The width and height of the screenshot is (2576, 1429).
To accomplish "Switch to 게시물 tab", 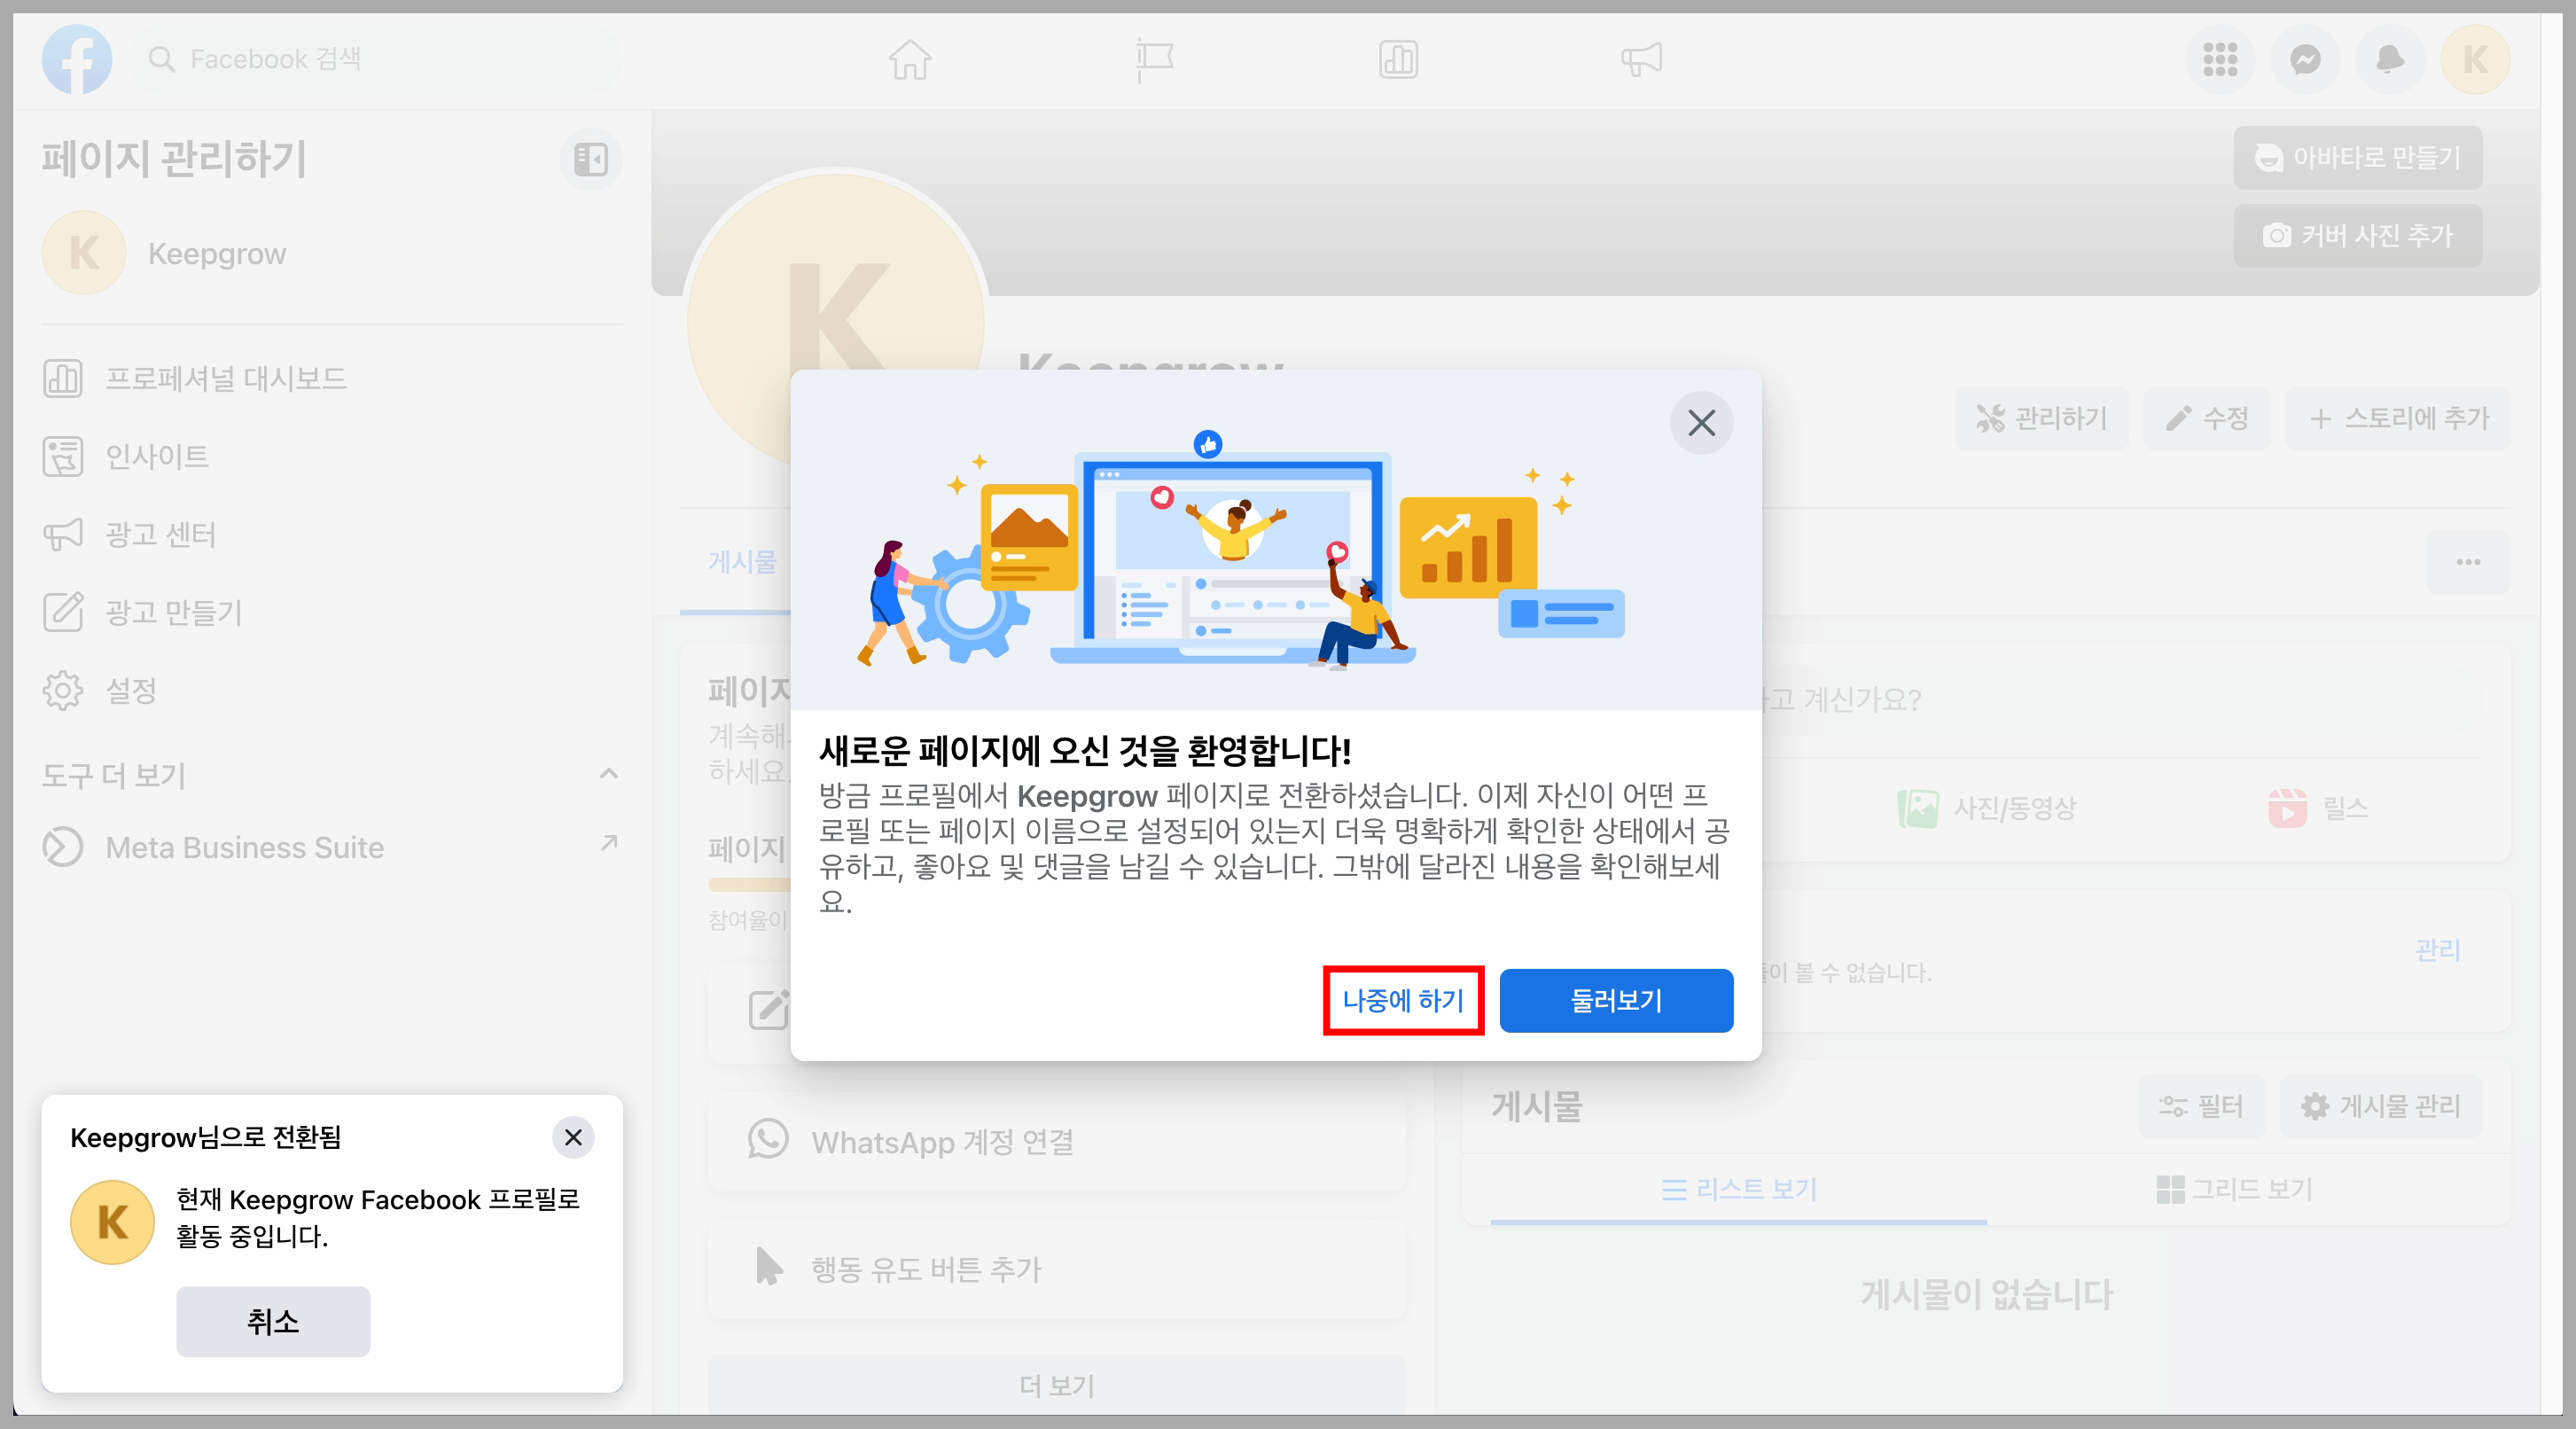I will (x=741, y=562).
